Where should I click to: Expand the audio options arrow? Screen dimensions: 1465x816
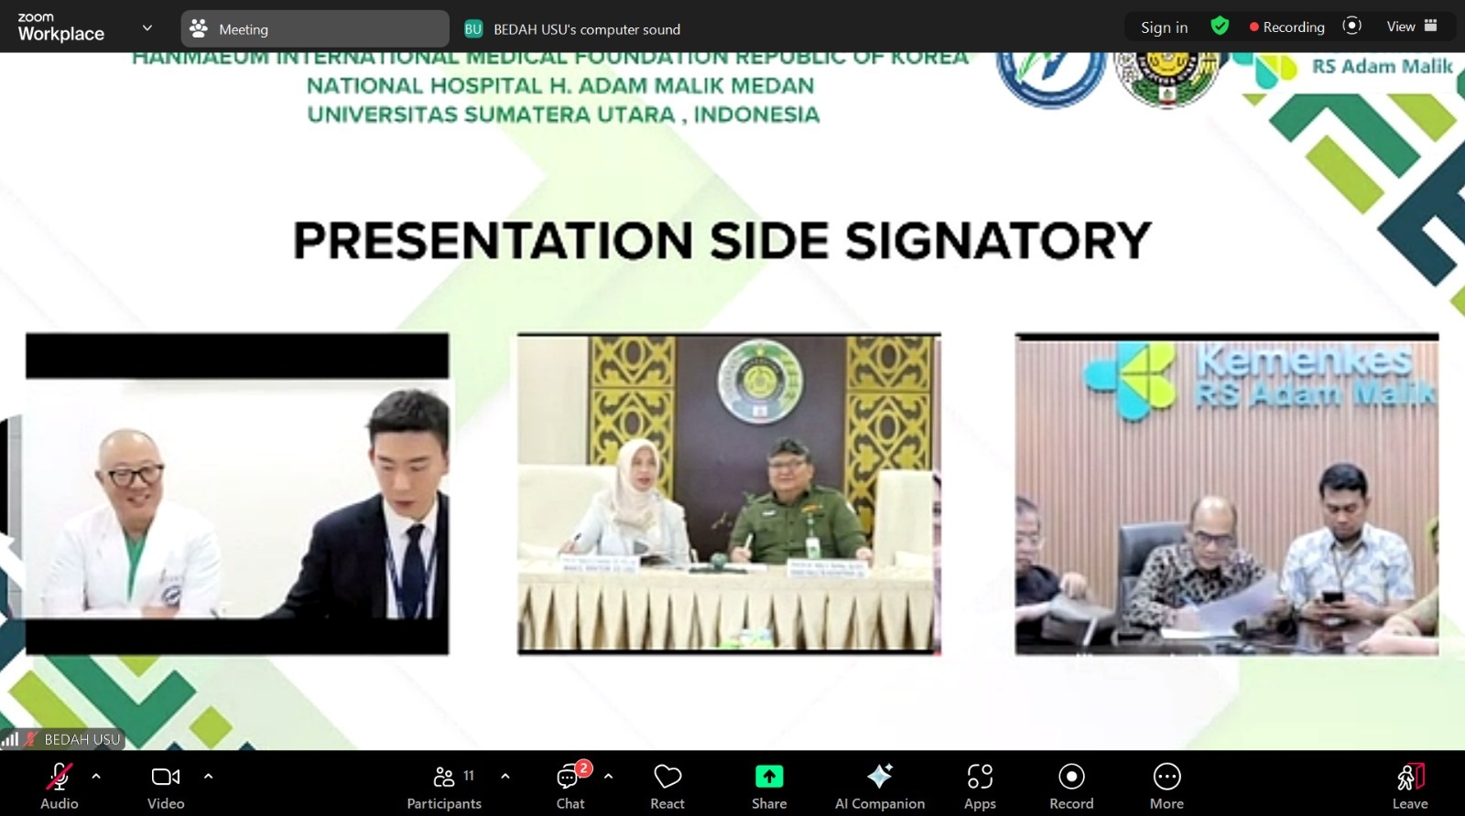click(96, 776)
